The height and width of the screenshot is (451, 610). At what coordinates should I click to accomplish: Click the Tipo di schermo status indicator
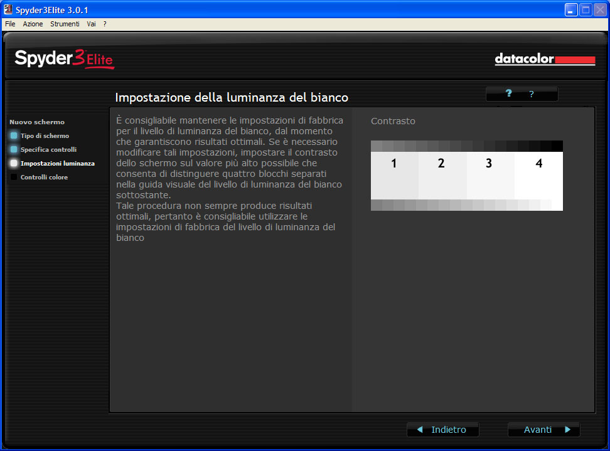pos(14,135)
